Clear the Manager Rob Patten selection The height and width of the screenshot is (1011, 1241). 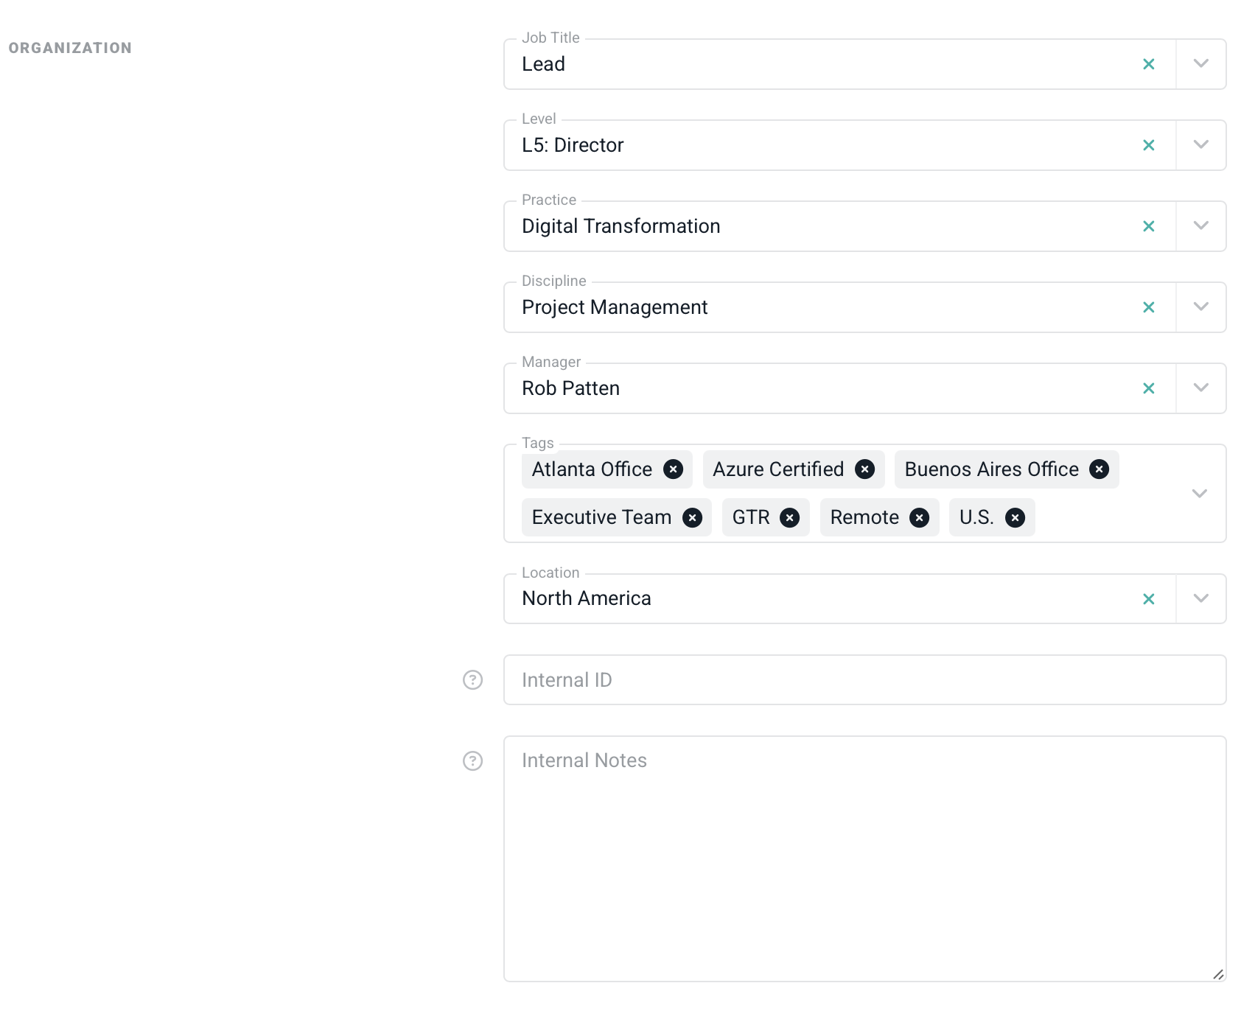point(1148,389)
